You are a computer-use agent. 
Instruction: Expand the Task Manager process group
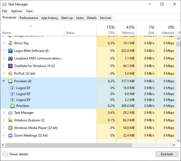pos(4,113)
